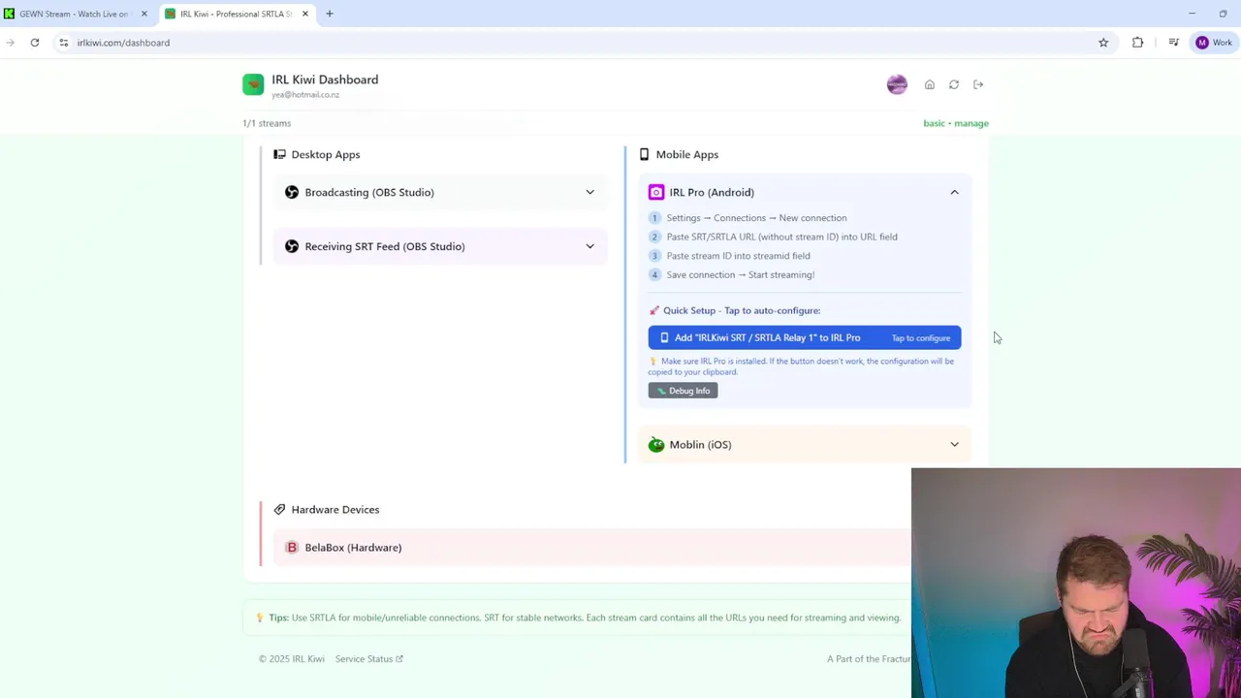1241x698 pixels.
Task: Close the IRL Kiwi tab
Action: (x=304, y=14)
